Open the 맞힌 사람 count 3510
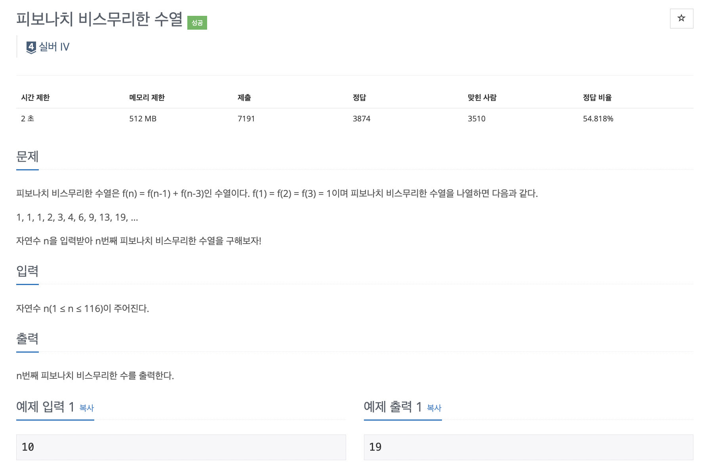716x476 pixels. (x=476, y=118)
